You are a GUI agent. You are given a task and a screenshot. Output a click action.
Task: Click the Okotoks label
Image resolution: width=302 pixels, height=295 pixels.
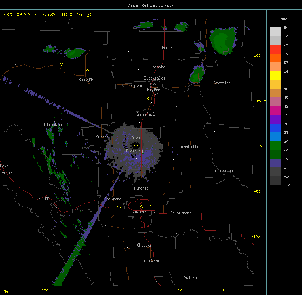144,245
